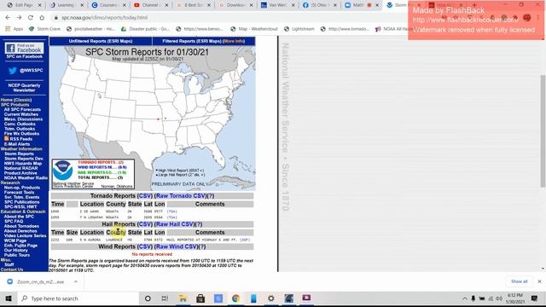Open Unfiltered Reports (ESRI Maps) tab
This screenshot has height=307, width=546.
[101, 41]
